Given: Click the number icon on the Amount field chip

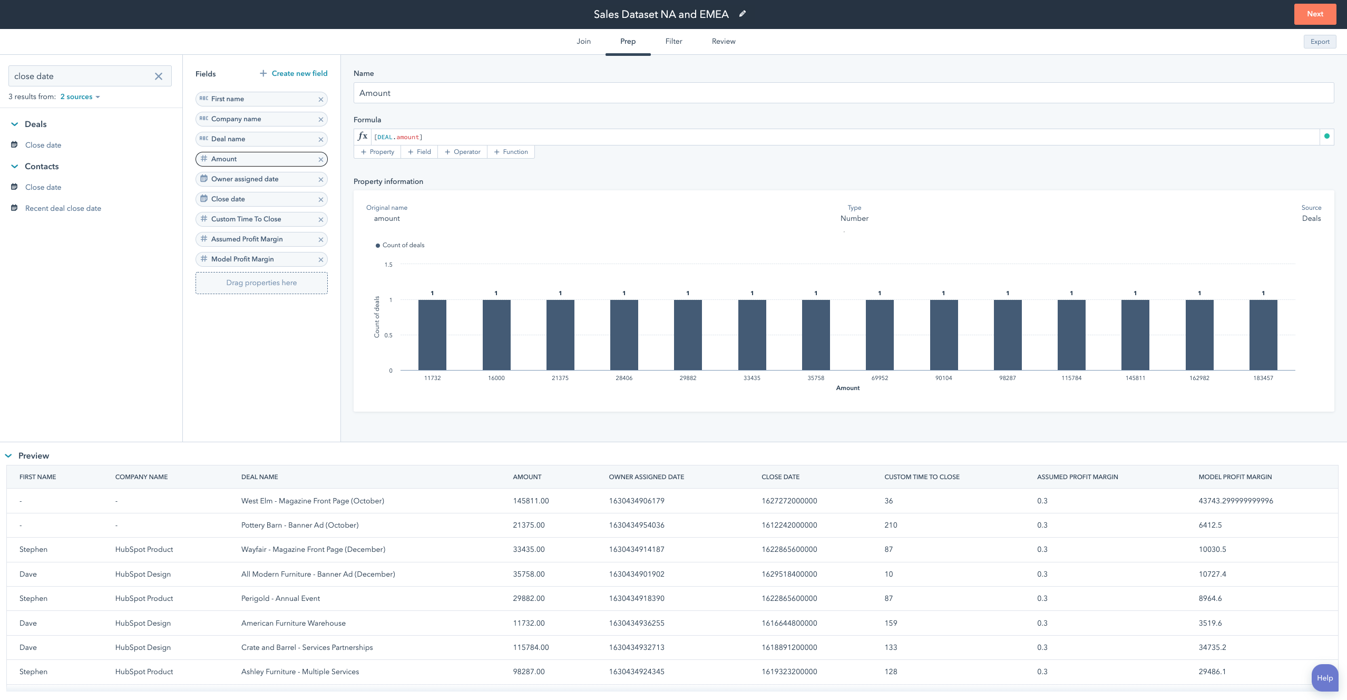Looking at the screenshot, I should pos(203,159).
